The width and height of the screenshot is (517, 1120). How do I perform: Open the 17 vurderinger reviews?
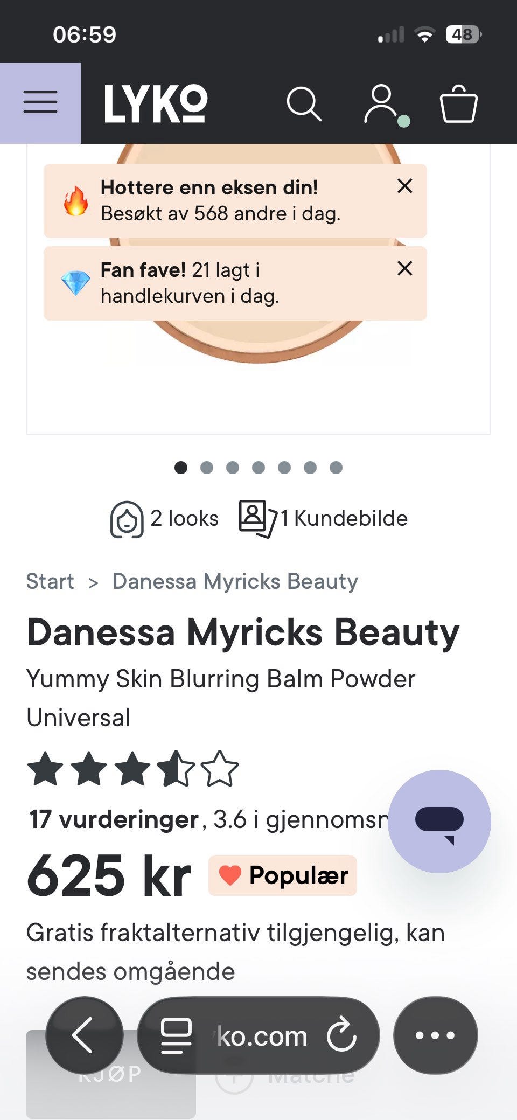pos(114,819)
